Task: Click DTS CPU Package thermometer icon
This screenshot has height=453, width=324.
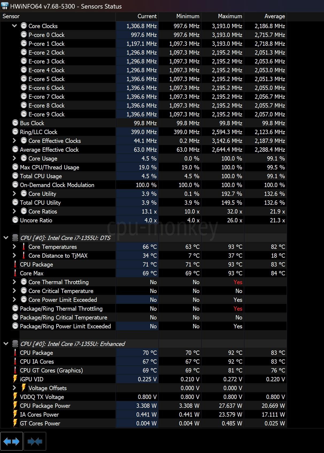Action: click(15, 264)
